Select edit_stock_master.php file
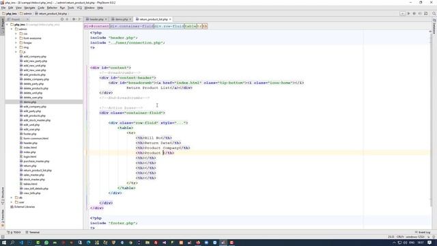Screen dimensions: 437x246 point(37,120)
